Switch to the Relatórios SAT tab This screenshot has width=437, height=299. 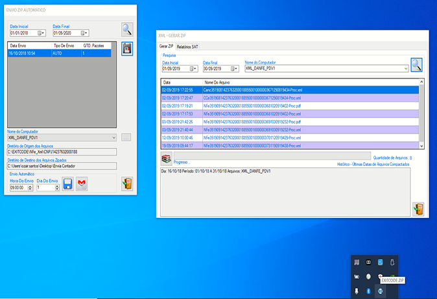187,47
